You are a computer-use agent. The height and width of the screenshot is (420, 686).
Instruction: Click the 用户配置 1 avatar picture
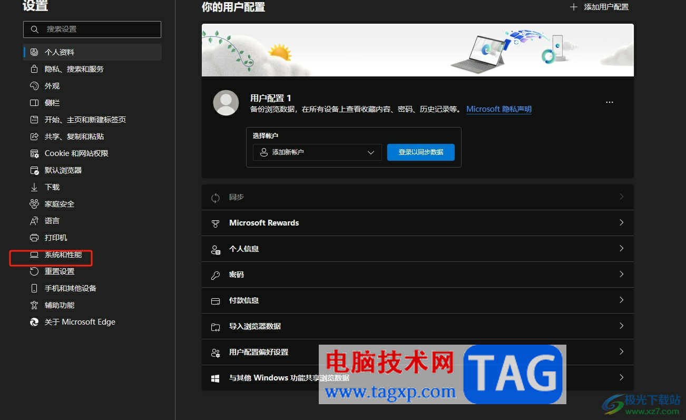coord(226,103)
